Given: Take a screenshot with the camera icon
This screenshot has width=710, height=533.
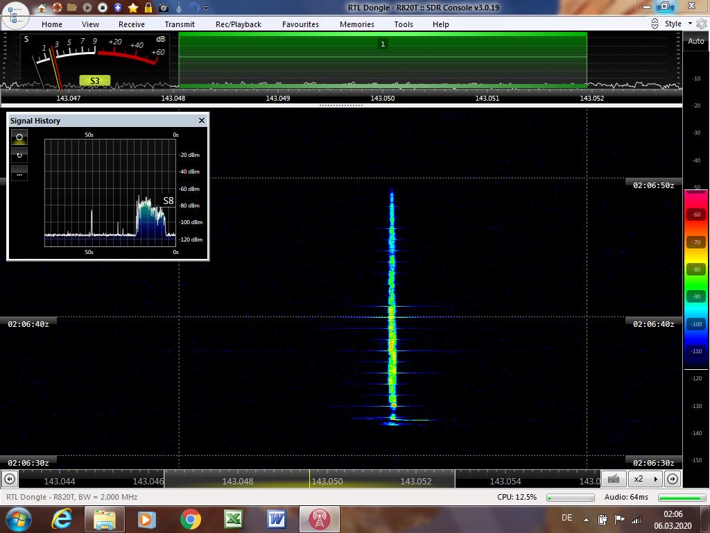Looking at the screenshot, I should 164,8.
